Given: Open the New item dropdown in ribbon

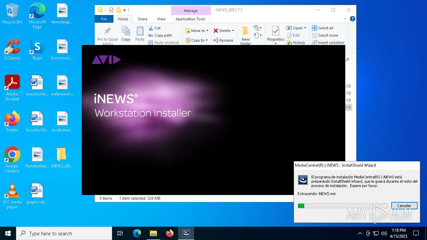Looking at the screenshot, I should 258,28.
